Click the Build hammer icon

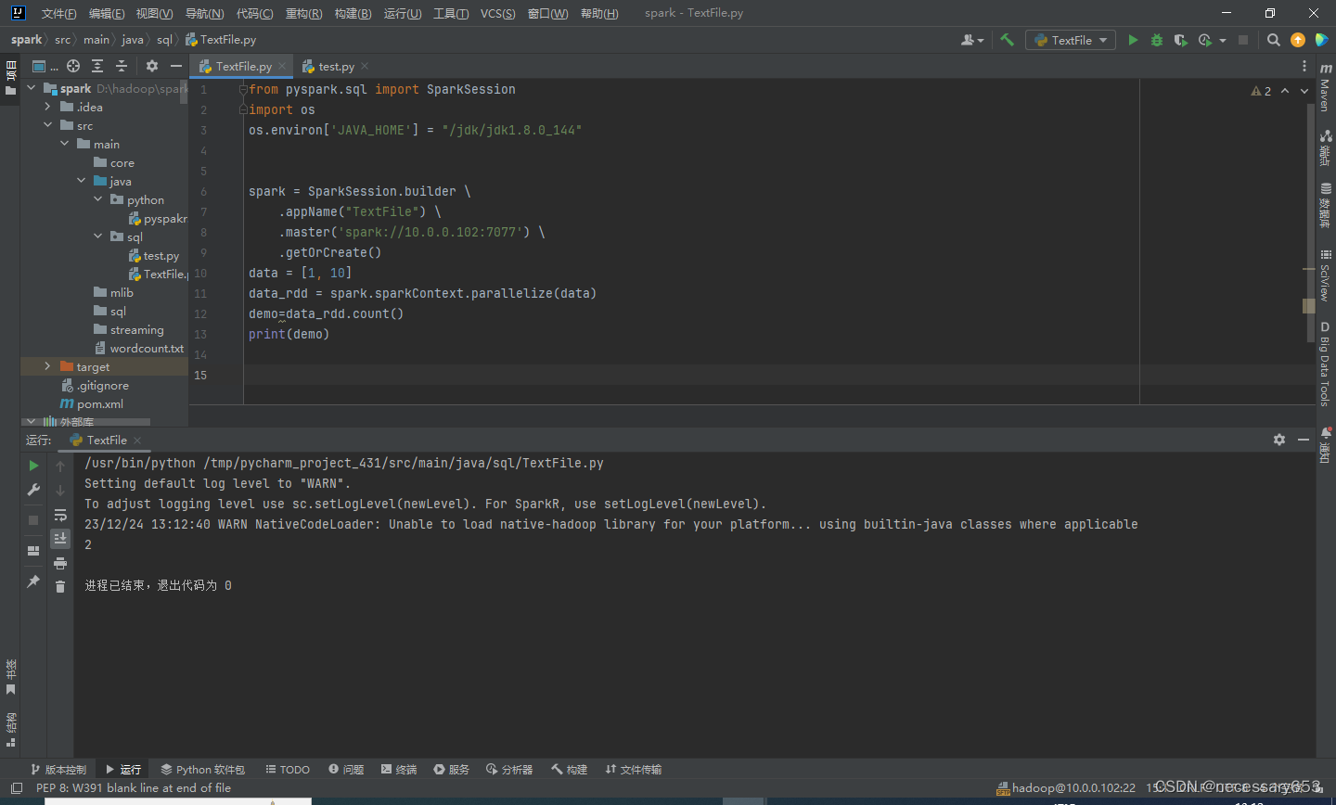click(1007, 40)
